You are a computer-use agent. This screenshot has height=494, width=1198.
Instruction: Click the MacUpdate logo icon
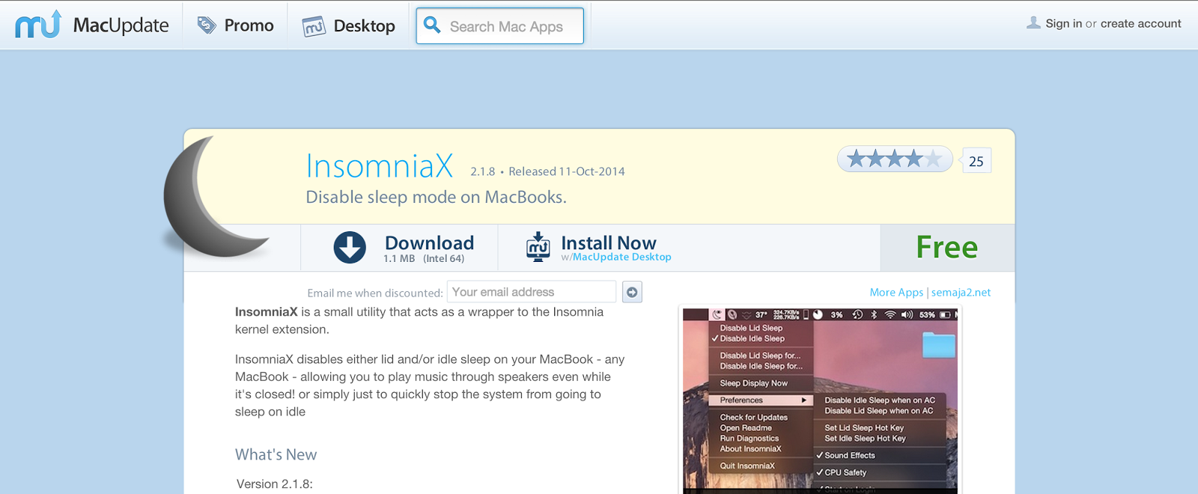[x=38, y=25]
